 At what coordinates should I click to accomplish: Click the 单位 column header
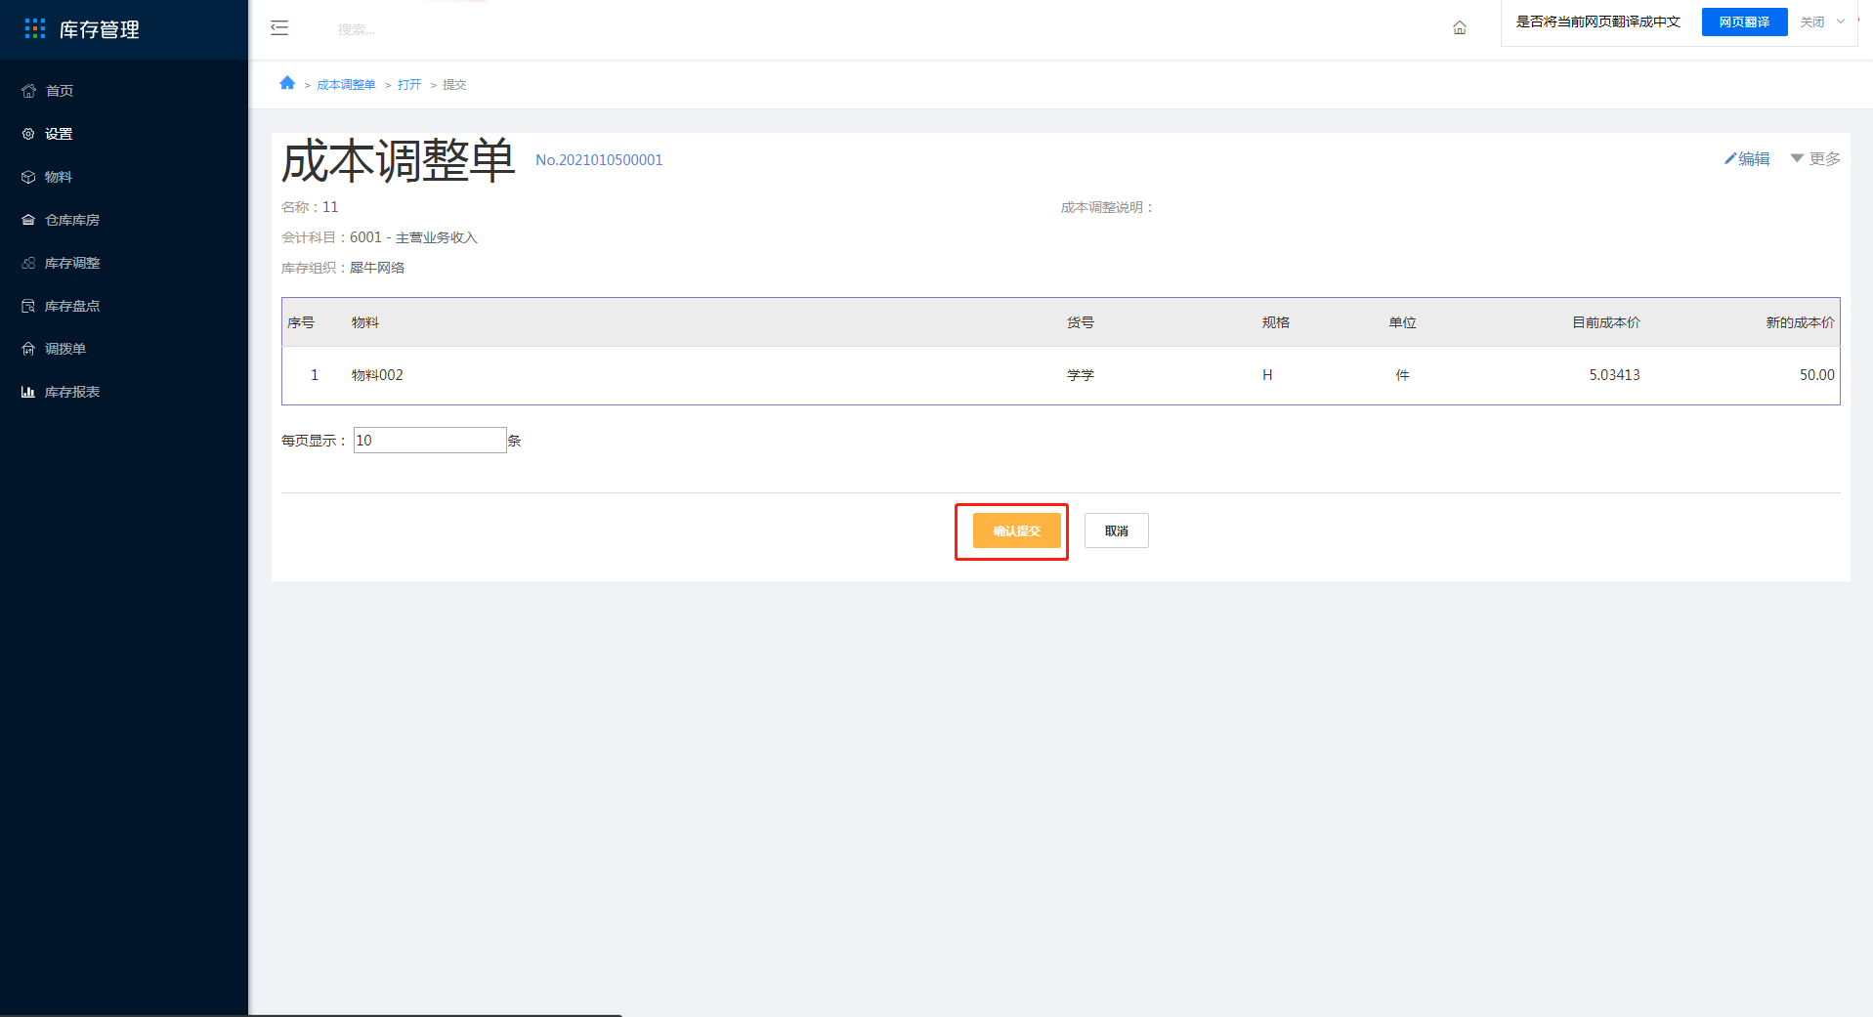(x=1402, y=322)
